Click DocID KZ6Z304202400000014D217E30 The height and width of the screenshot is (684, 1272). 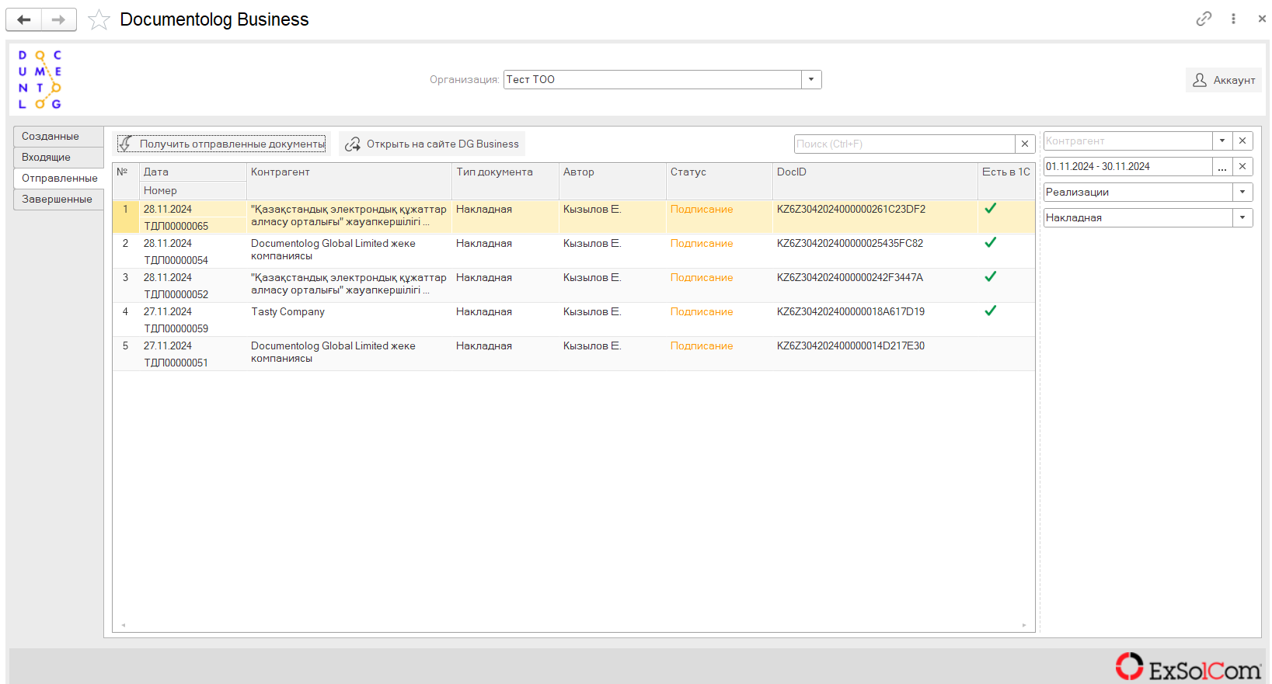[x=851, y=345]
